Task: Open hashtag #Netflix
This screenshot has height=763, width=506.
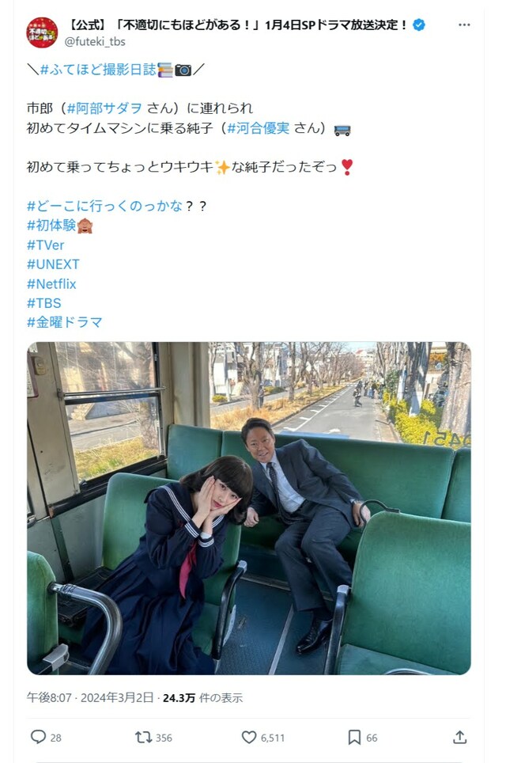Action: pos(51,283)
